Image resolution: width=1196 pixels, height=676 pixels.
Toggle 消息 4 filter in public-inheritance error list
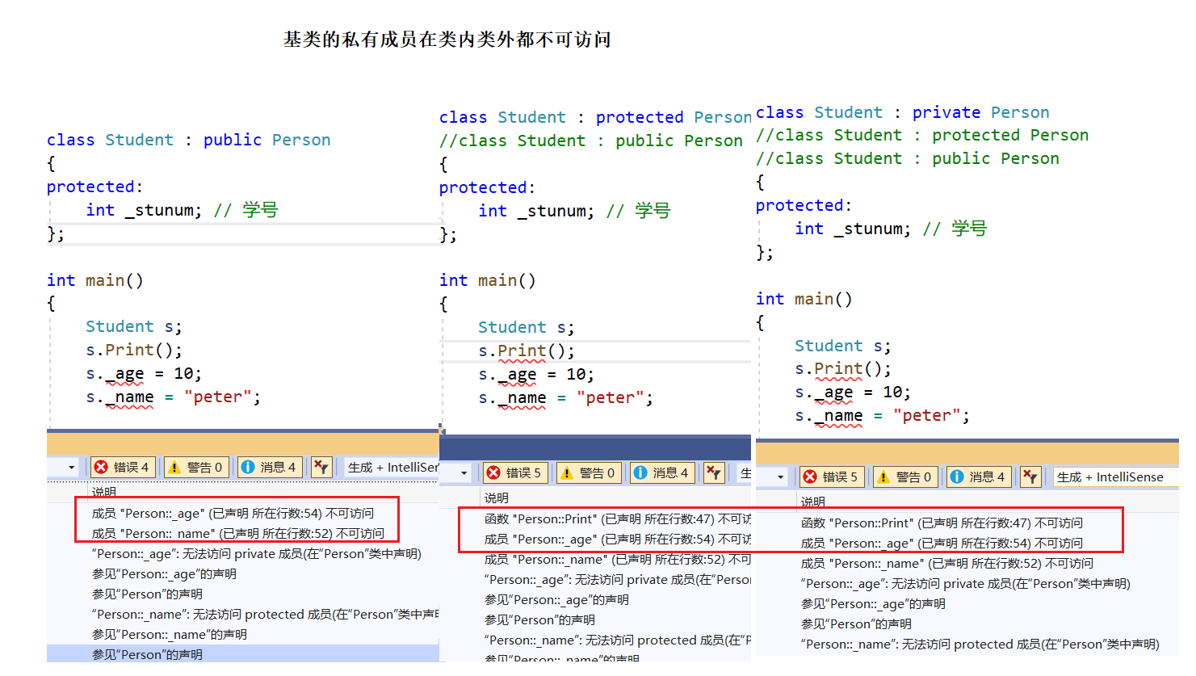270,467
